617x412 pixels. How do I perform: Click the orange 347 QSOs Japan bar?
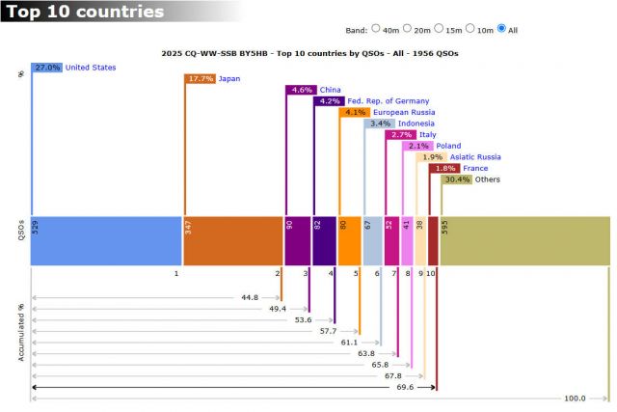click(x=231, y=240)
